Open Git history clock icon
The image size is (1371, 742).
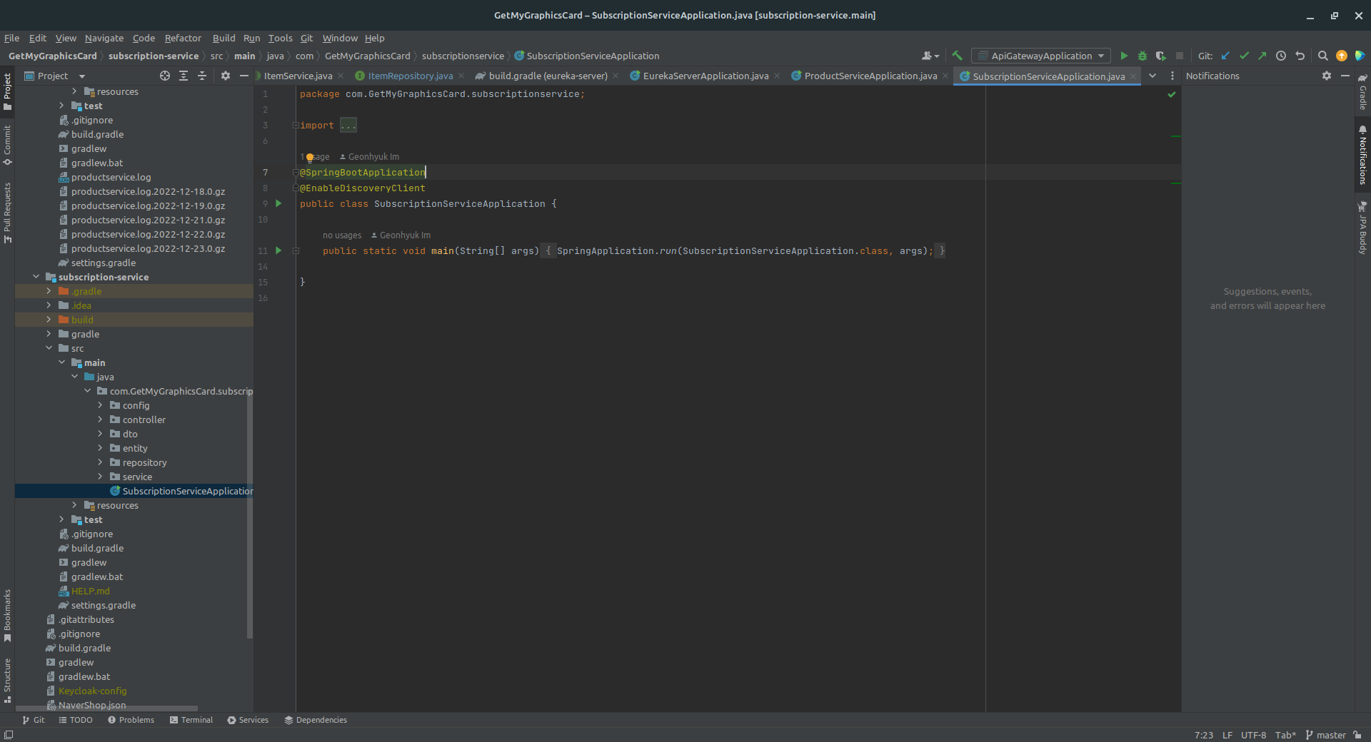coord(1281,56)
